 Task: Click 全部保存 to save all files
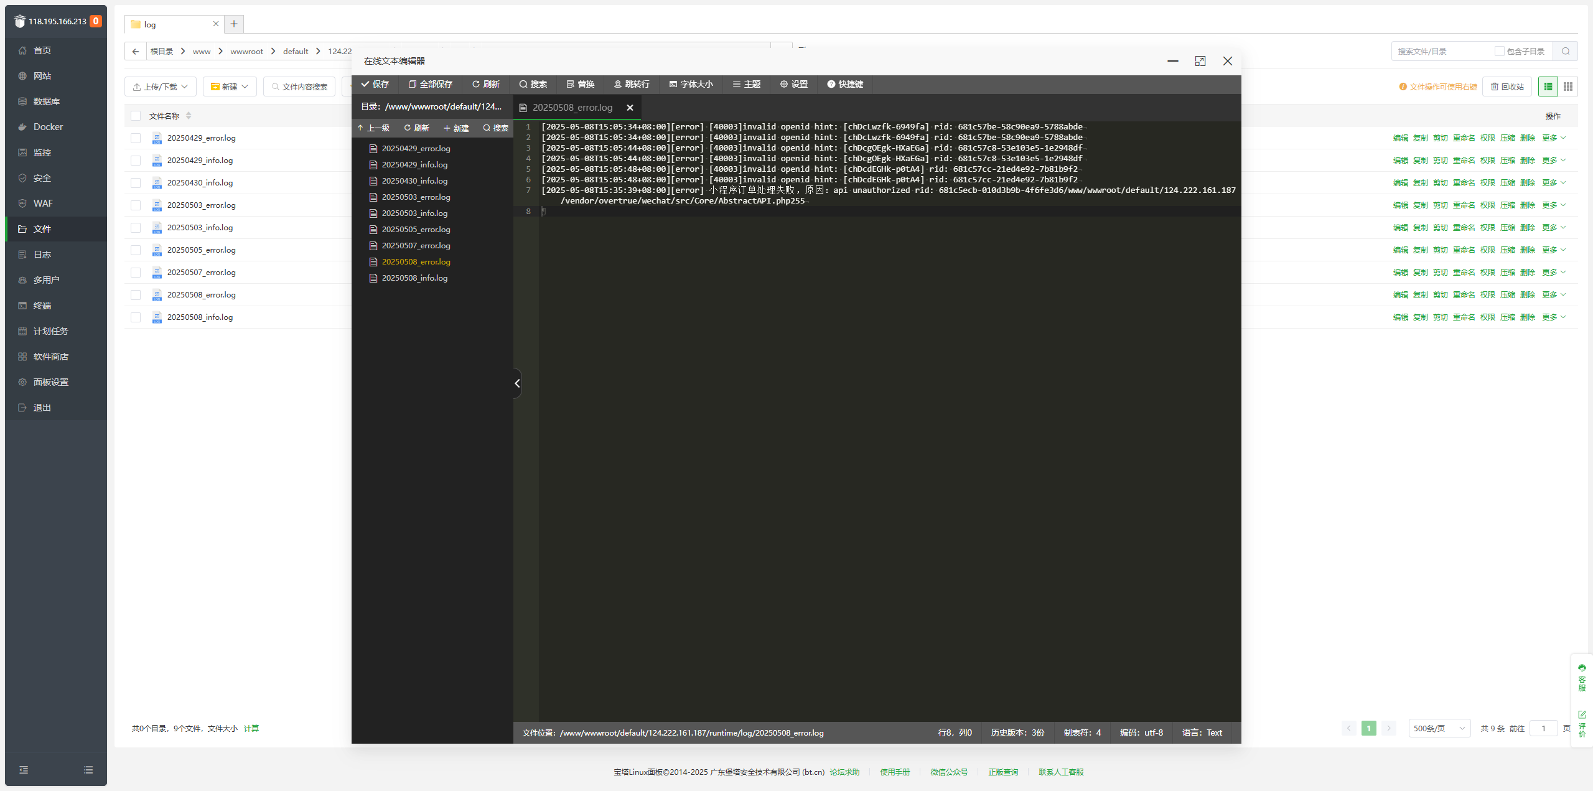(x=431, y=84)
